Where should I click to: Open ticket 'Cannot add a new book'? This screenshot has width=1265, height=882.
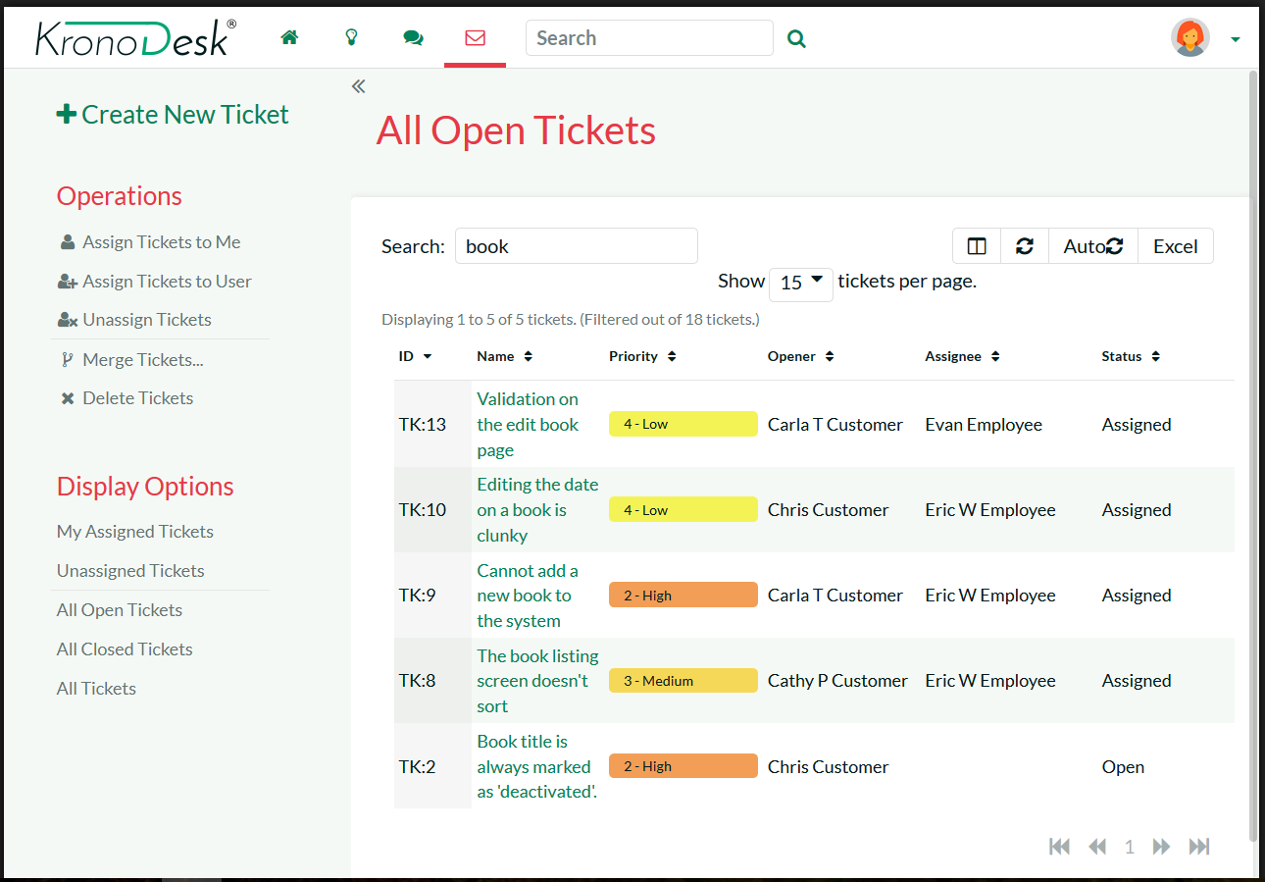[x=527, y=596]
